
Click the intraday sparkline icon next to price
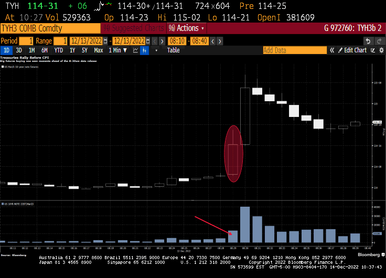103,6
